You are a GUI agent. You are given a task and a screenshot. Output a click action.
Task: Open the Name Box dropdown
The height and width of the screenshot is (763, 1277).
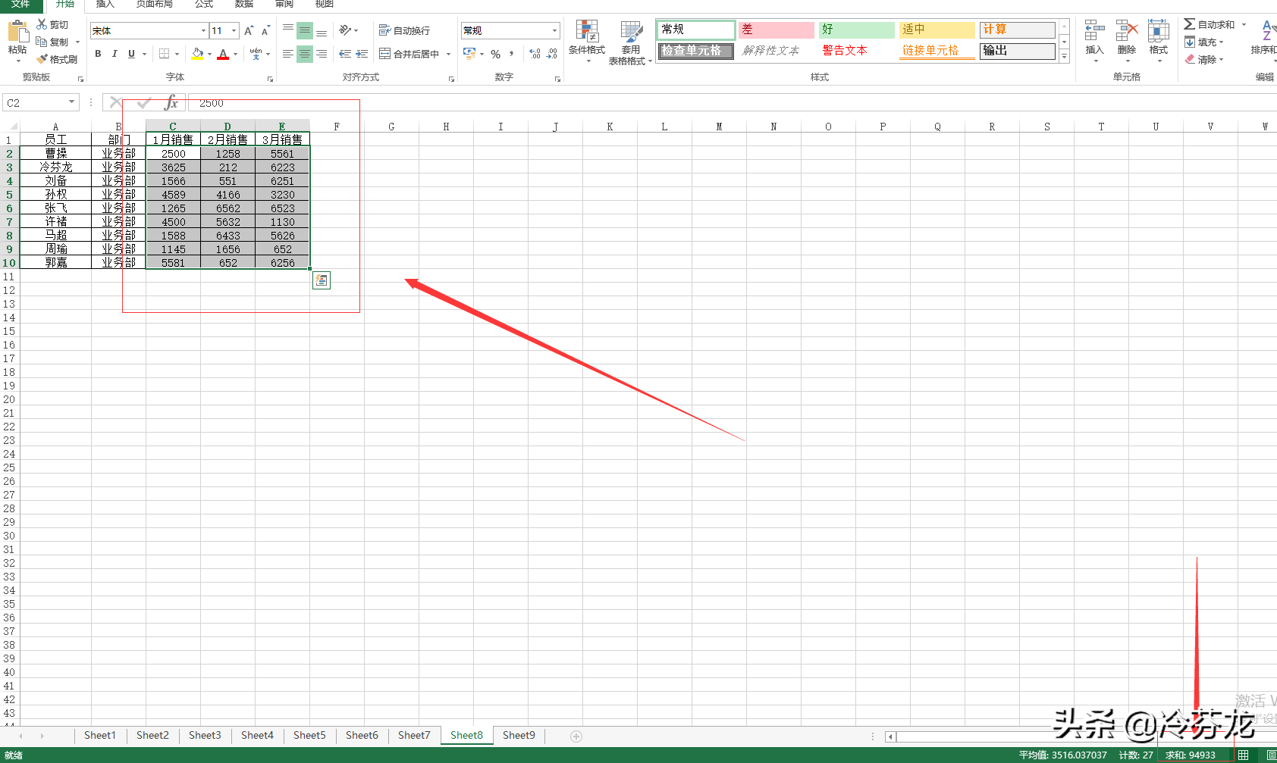pyautogui.click(x=72, y=102)
